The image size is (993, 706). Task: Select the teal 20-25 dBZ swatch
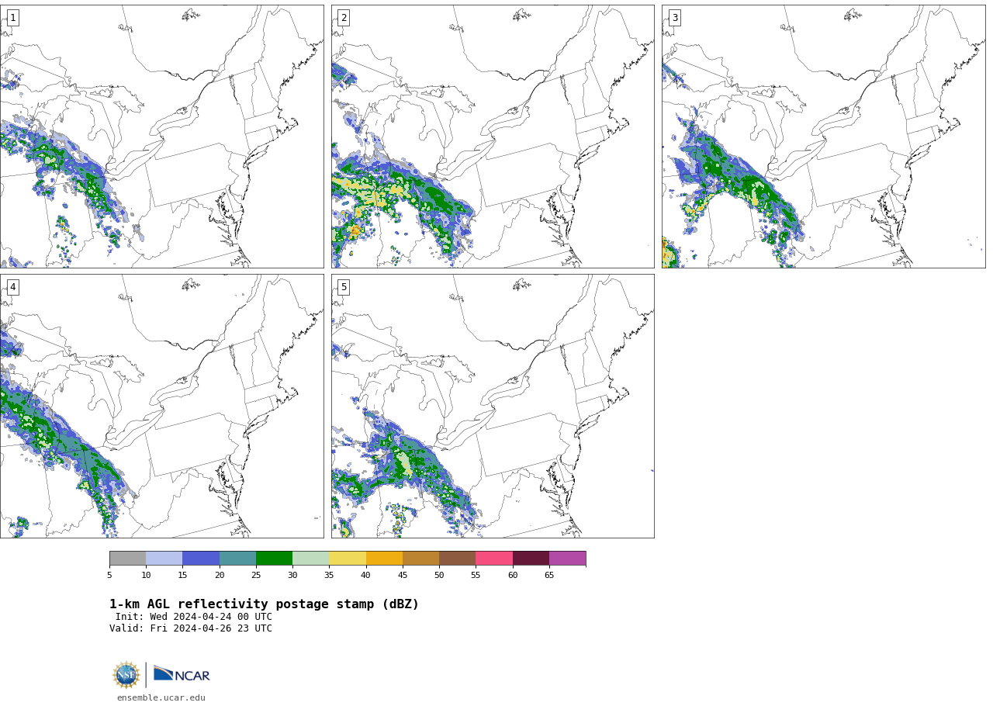point(237,559)
